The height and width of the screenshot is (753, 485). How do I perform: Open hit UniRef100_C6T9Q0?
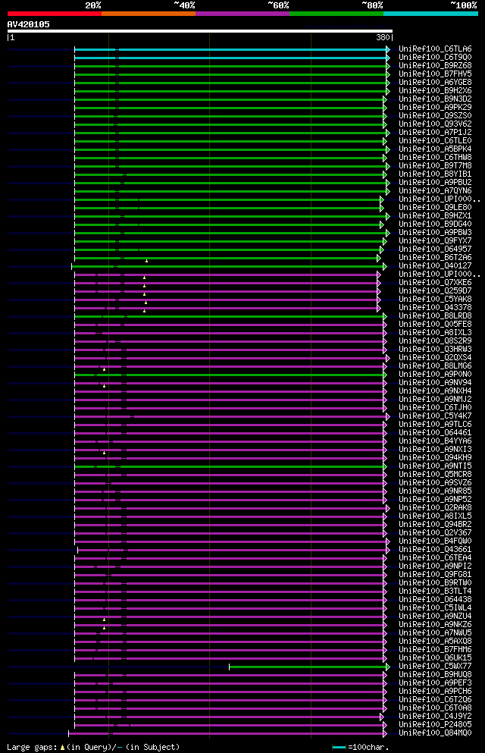[435, 57]
